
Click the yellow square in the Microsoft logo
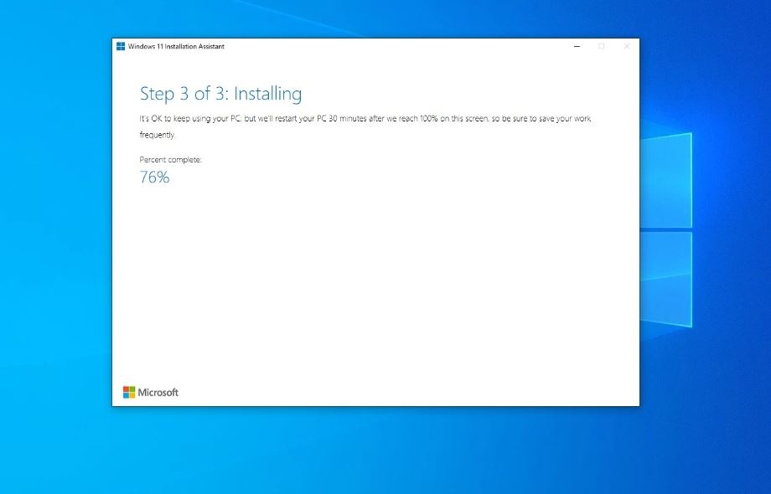132,394
